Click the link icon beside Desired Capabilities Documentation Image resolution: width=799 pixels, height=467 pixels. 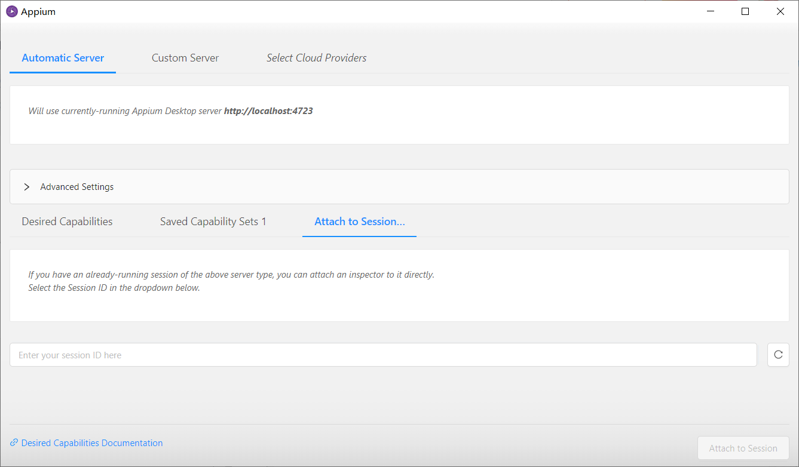[x=14, y=443]
